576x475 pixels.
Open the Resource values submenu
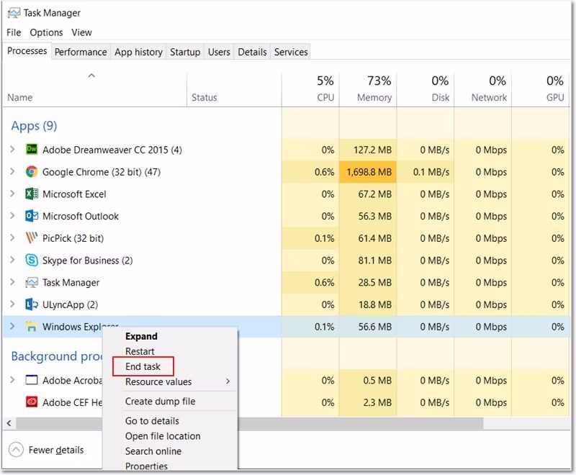pos(158,381)
